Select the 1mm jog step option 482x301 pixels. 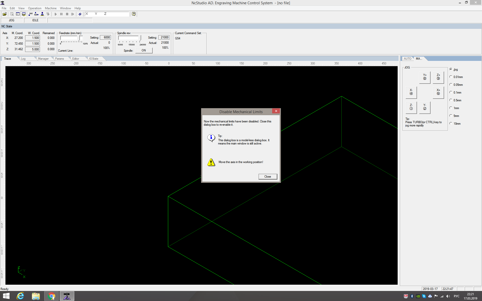pos(451,108)
